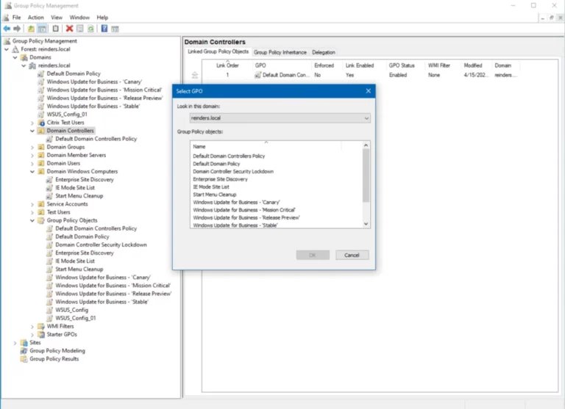Click the Up one level toolbar icon
This screenshot has height=409, width=565.
click(32, 29)
